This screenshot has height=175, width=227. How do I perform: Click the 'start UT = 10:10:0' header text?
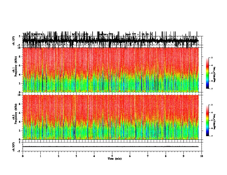[x=138, y=34]
